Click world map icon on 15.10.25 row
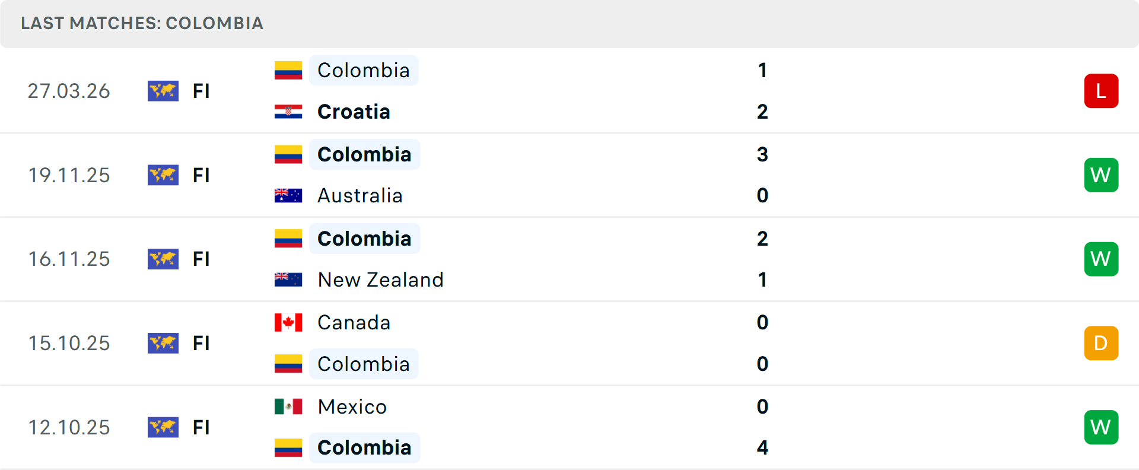Image resolution: width=1139 pixels, height=470 pixels. pos(163,343)
